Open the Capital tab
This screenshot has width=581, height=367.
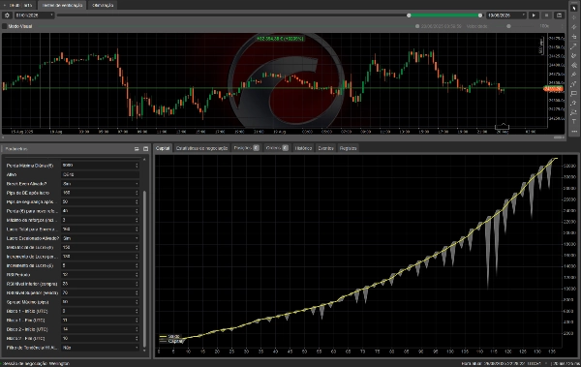click(x=163, y=148)
